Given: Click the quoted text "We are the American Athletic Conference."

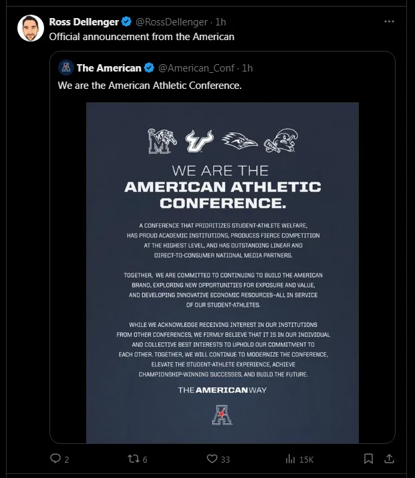Looking at the screenshot, I should (x=150, y=86).
